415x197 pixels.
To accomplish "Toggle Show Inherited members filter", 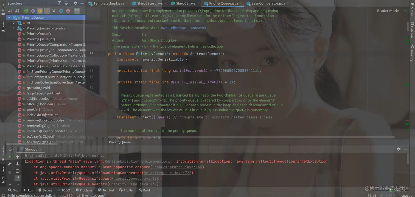I will [54, 11].
